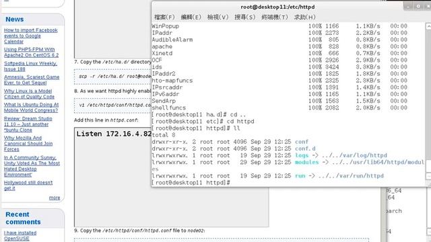Open 'Using PHP5-FPM With Apache2' news link

click(31, 52)
